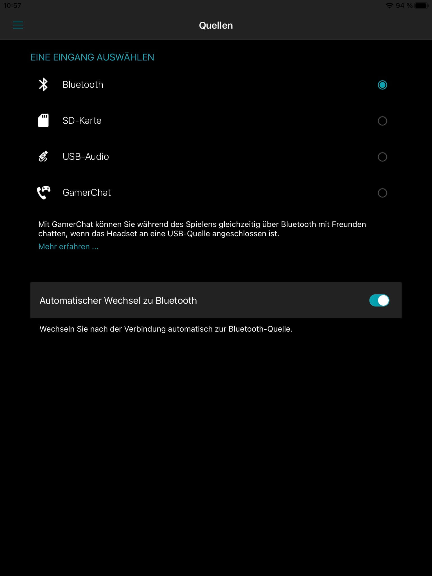Select the GamerChat radio button
The image size is (432, 576).
(382, 193)
